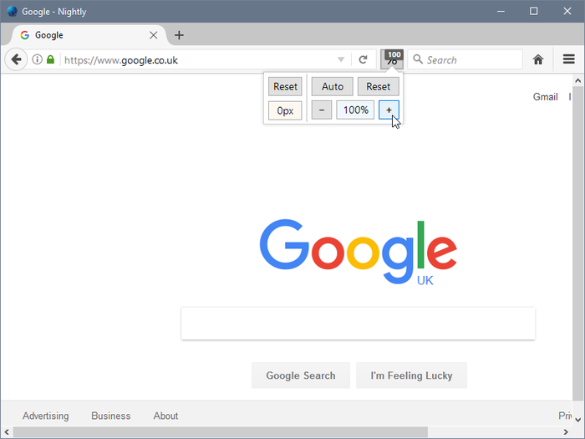Toggle the zoom percent toolbar button

pos(392,59)
